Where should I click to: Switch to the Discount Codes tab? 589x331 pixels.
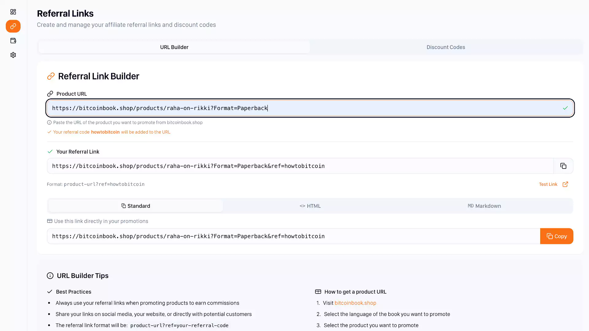[x=445, y=47]
